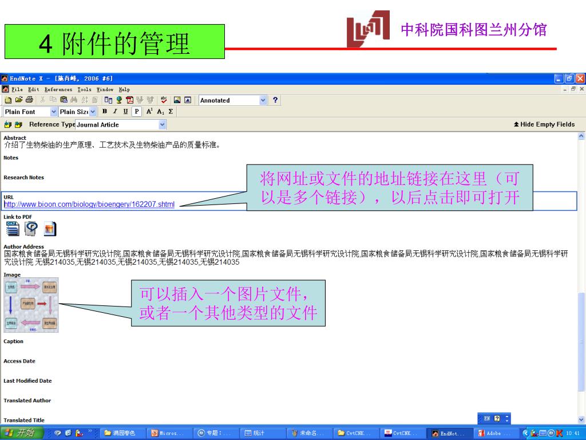This screenshot has height=440, width=586.
Task: Open the Annotated output style dropdown
Action: pos(263,100)
